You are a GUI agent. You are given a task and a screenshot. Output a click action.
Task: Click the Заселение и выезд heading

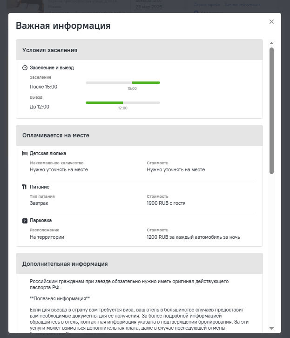[52, 68]
